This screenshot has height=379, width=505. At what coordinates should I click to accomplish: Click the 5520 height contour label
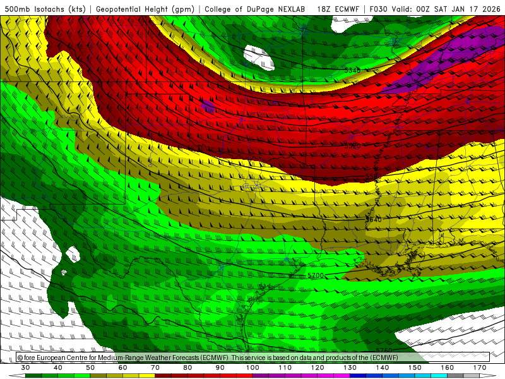pyautogui.click(x=353, y=146)
